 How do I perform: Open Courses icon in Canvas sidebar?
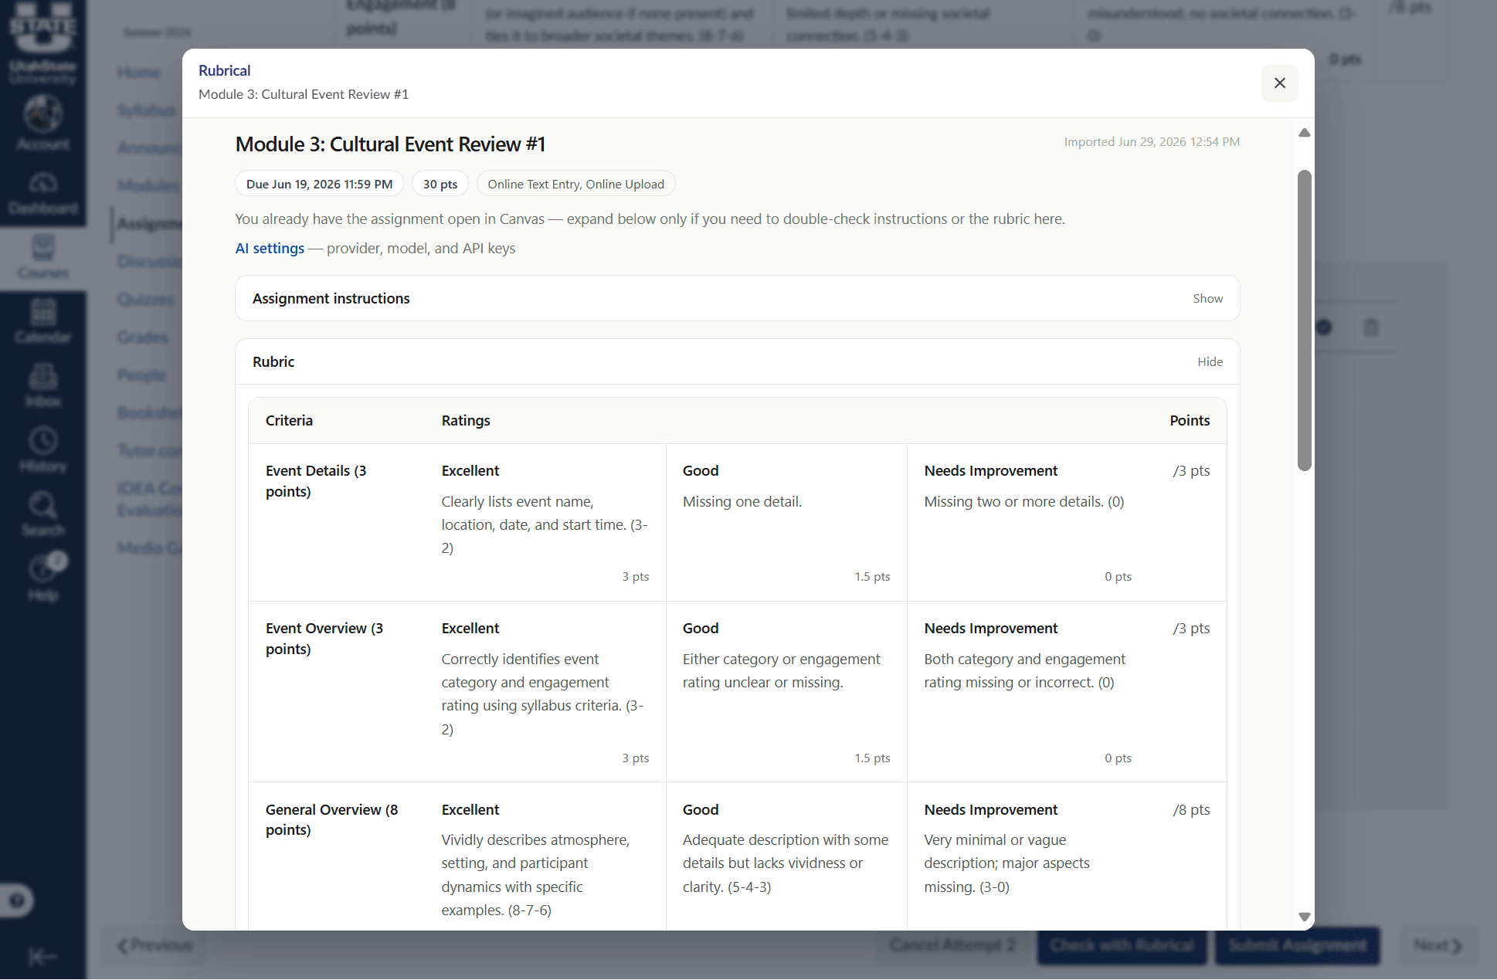click(43, 259)
